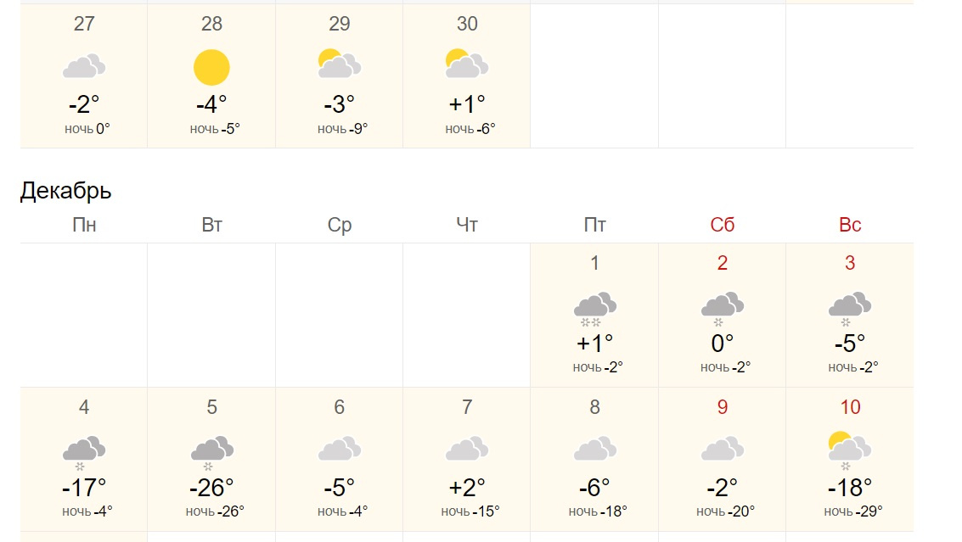Select the -26° temperature on December 5
The height and width of the screenshot is (542, 962).
211,488
